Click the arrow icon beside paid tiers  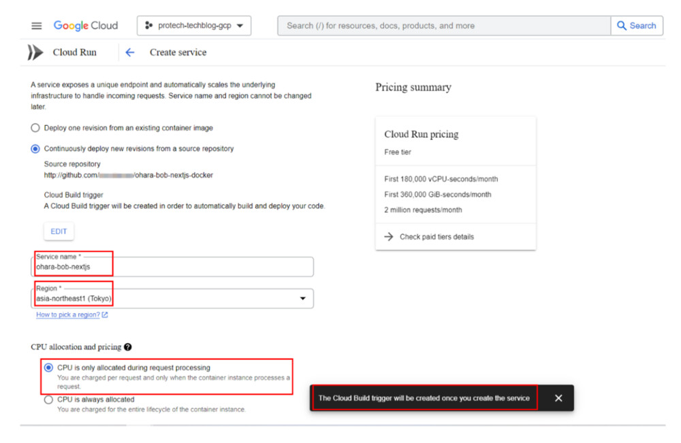389,237
